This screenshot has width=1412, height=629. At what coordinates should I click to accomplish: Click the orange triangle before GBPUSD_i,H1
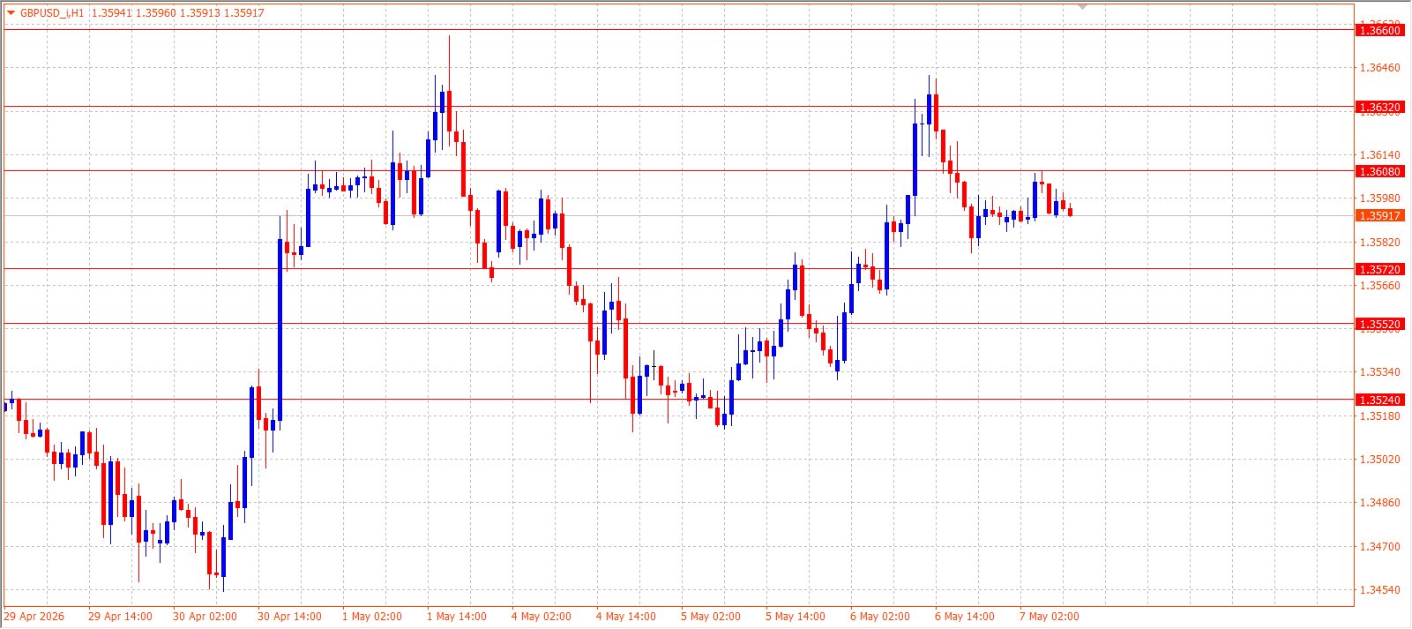(x=11, y=13)
